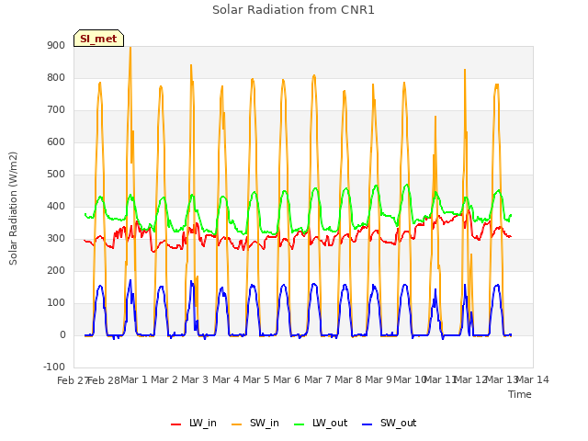Click the blue SW_out legend swatch
This screenshot has width=588, height=441.
click(367, 424)
